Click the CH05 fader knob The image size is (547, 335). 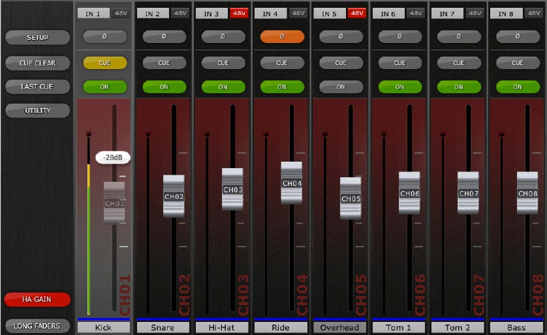click(x=351, y=199)
